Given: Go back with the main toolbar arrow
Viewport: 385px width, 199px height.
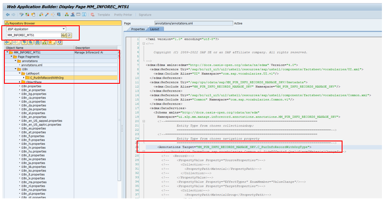Looking at the screenshot, I should tap(7, 15).
